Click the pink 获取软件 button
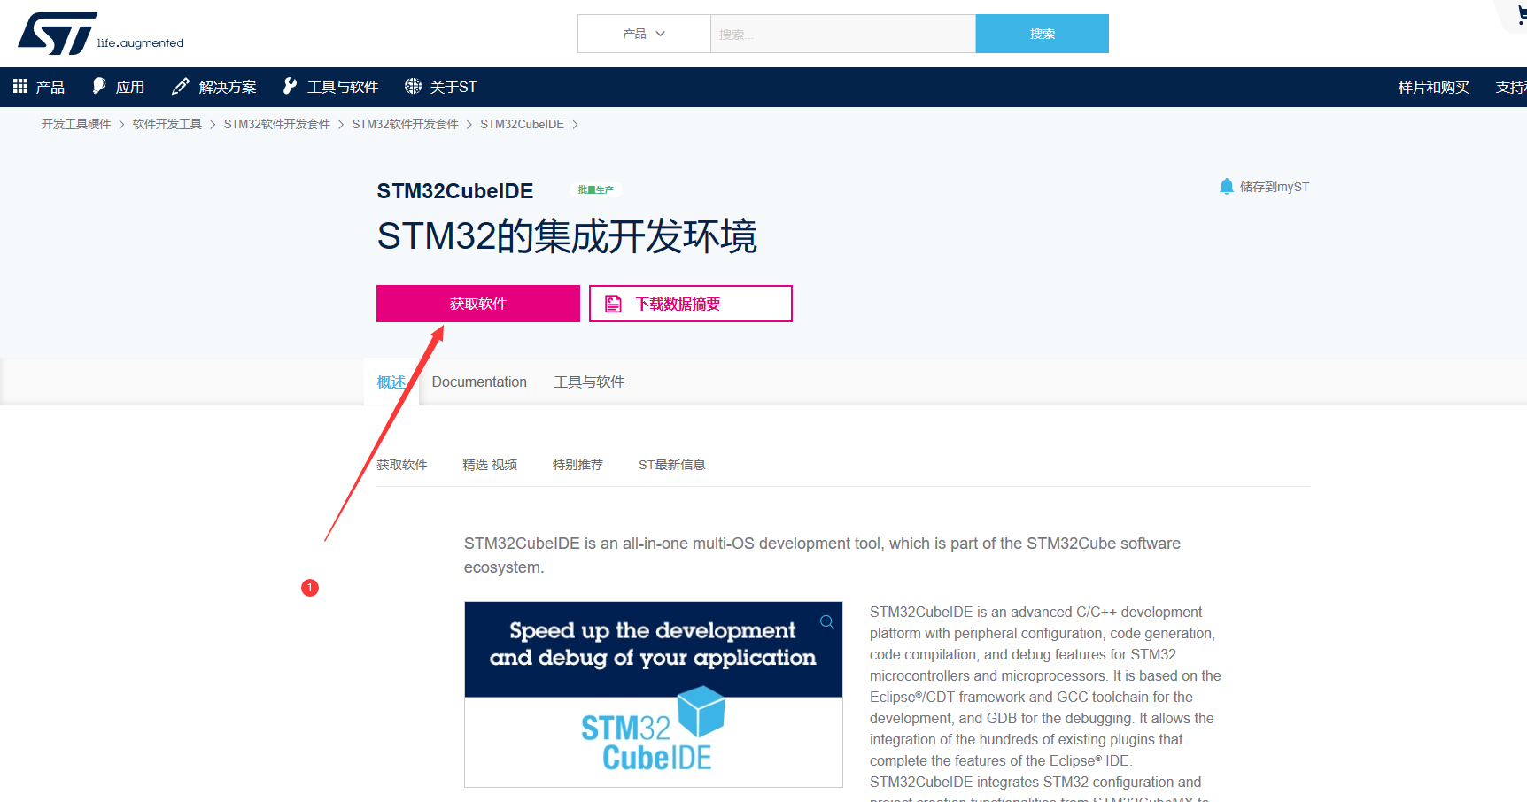This screenshot has height=802, width=1527. (478, 304)
